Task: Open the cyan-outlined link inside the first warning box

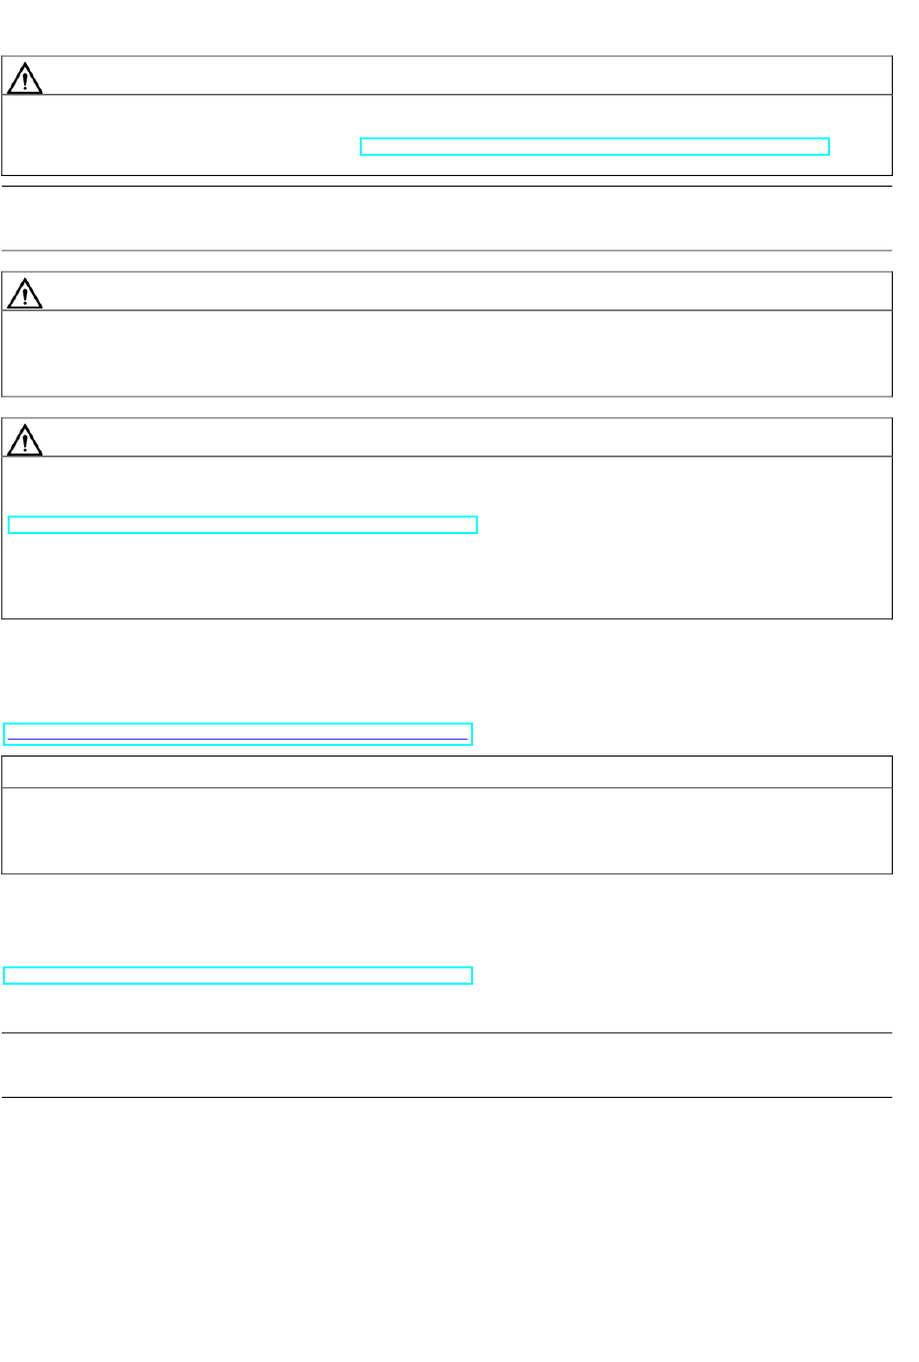Action: point(595,147)
